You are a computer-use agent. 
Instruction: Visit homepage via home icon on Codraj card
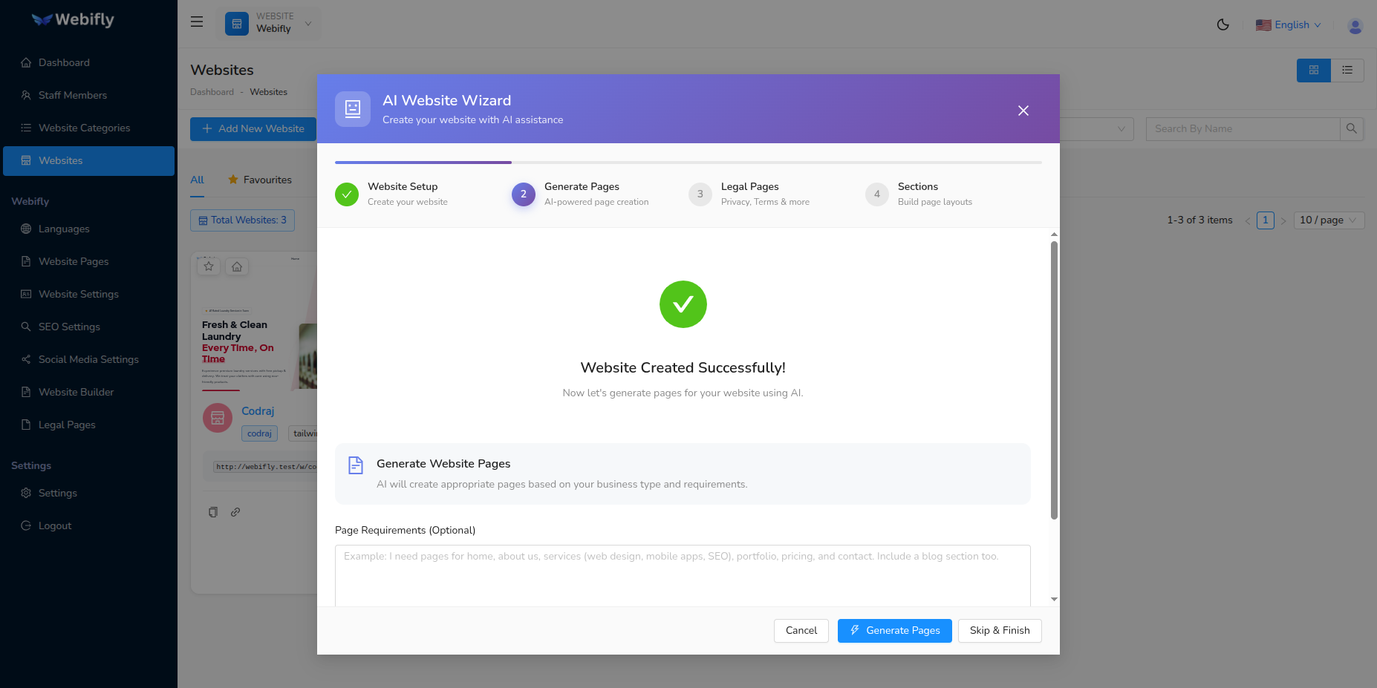pos(236,266)
